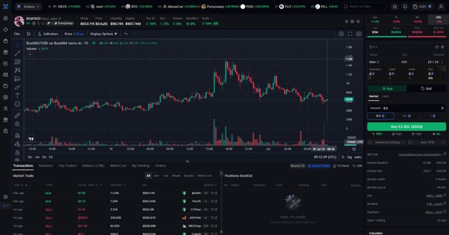Expand the wallet selector showing 1
Image resolution: width=449 pixels, height=235 pixels.
pos(374,47)
